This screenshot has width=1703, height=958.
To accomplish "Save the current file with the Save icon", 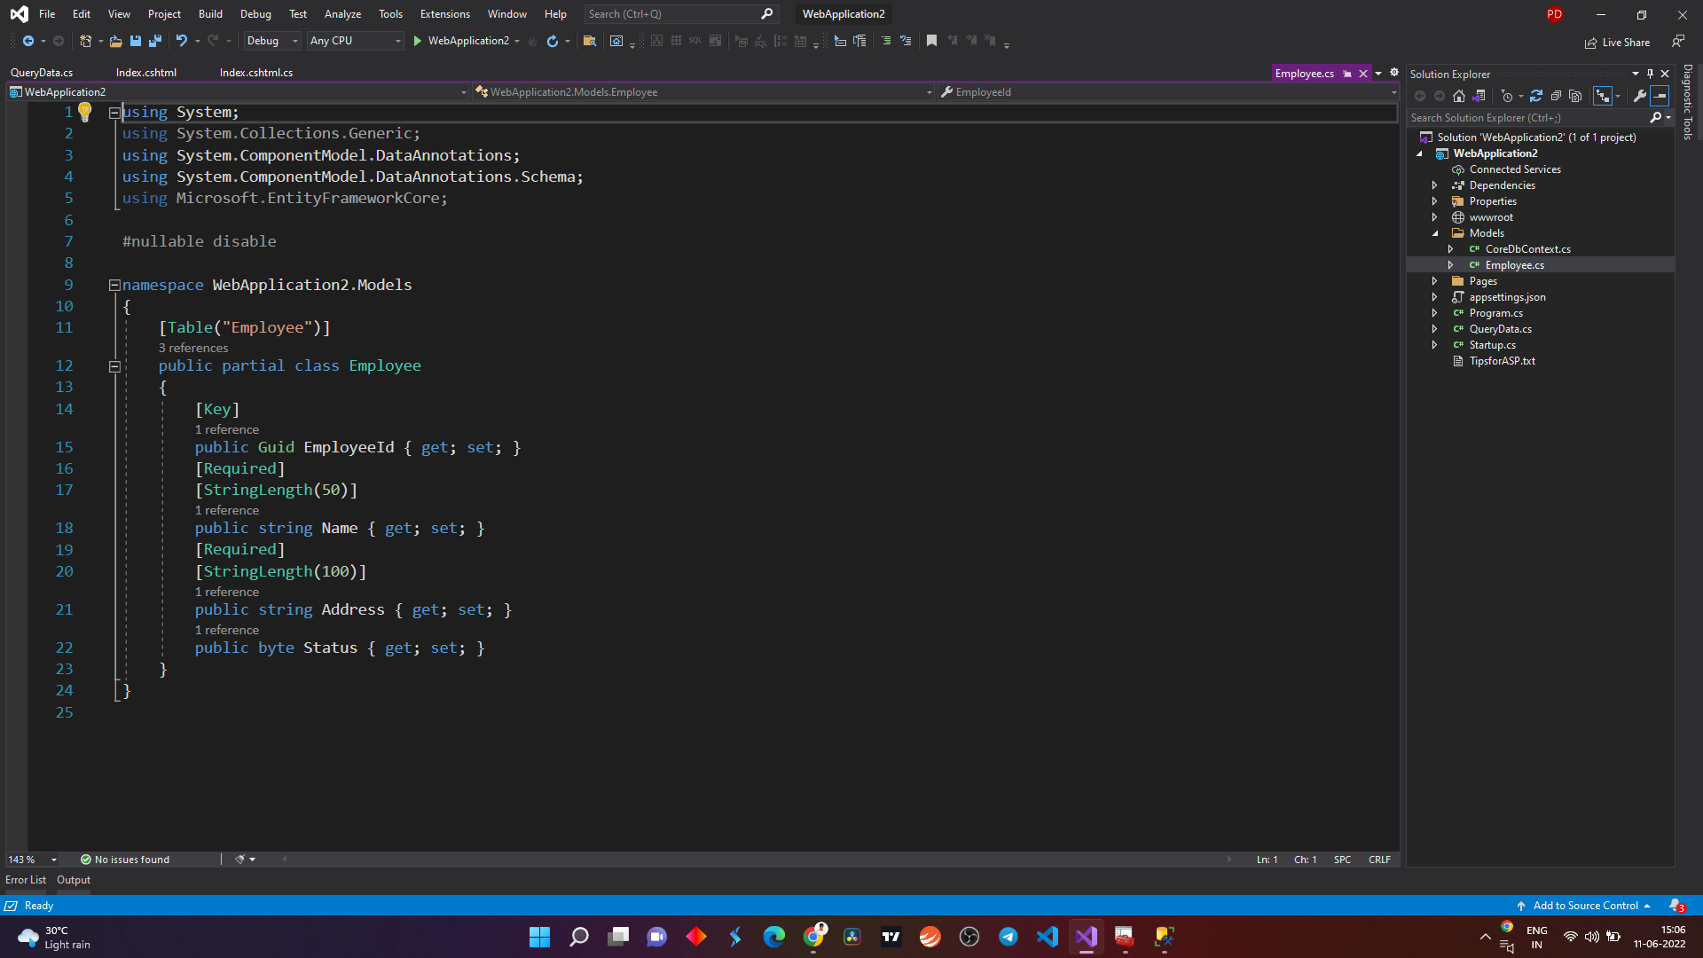I will tap(136, 41).
